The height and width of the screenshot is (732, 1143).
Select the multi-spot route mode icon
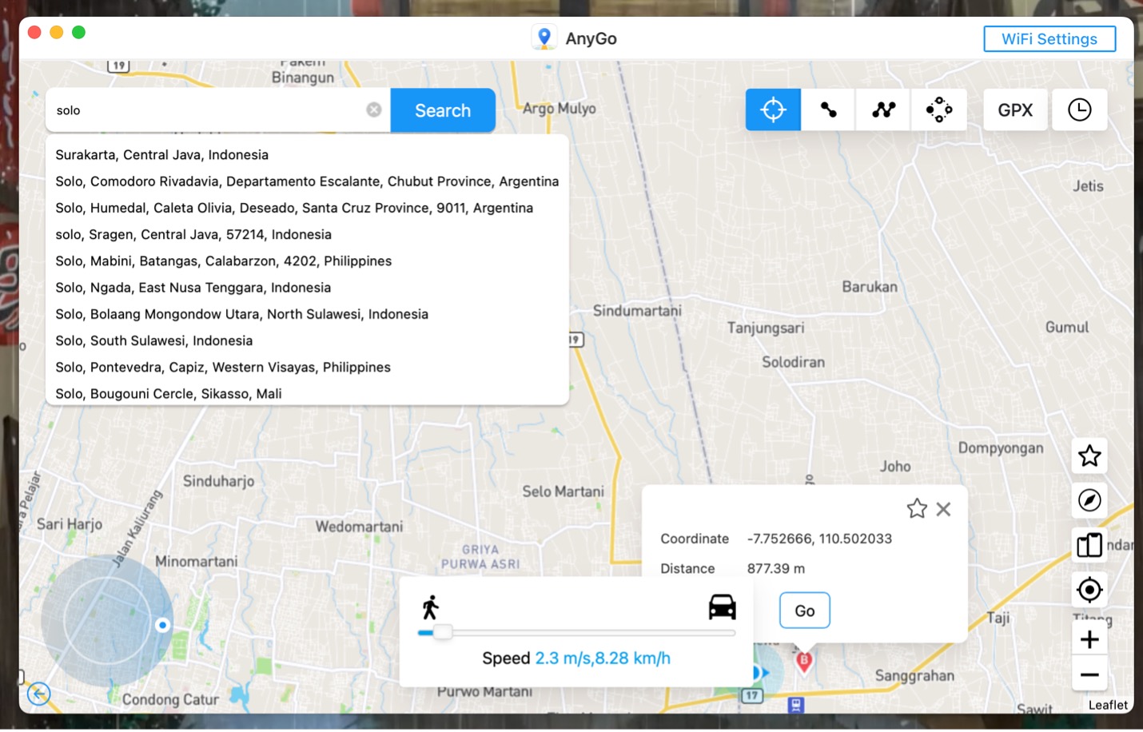click(883, 109)
